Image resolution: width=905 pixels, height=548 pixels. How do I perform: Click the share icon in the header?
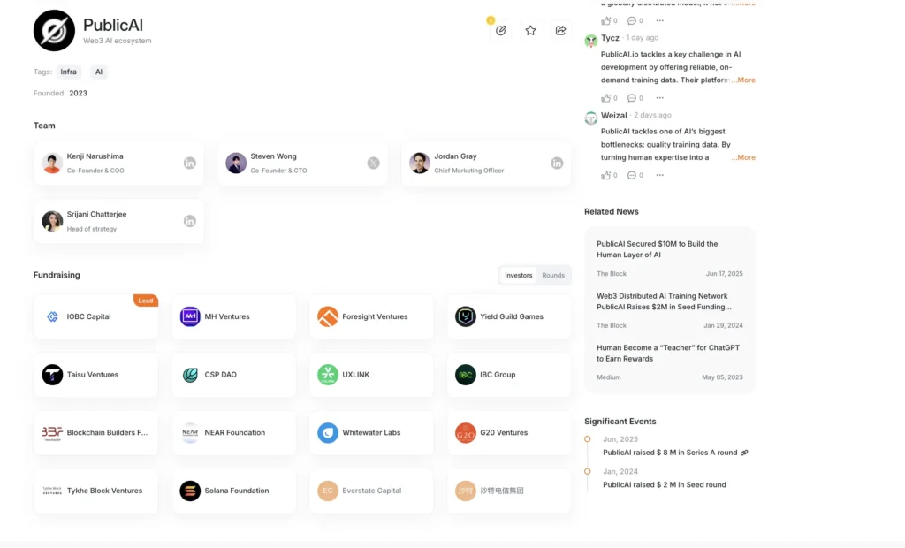pos(560,31)
